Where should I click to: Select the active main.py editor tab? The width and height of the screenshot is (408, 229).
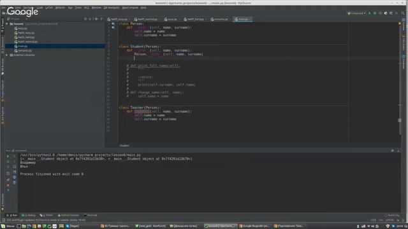point(242,19)
